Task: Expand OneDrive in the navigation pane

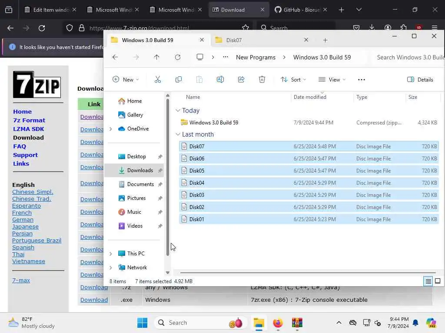Action: click(x=111, y=129)
